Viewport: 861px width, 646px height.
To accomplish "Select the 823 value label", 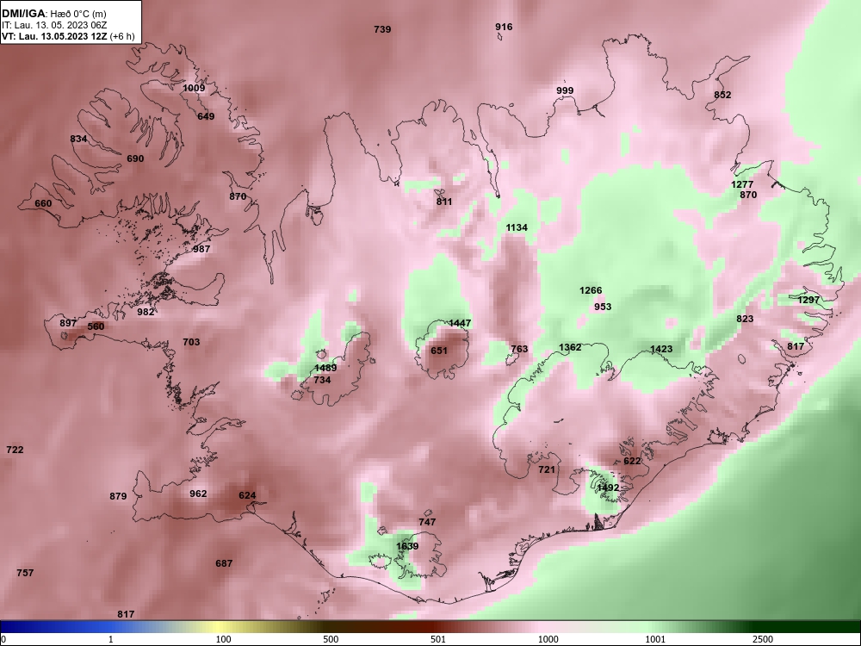I will (745, 319).
